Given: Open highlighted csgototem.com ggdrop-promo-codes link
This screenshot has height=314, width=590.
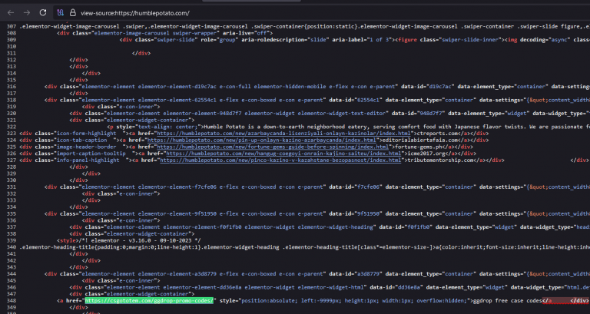Looking at the screenshot, I should (149, 301).
